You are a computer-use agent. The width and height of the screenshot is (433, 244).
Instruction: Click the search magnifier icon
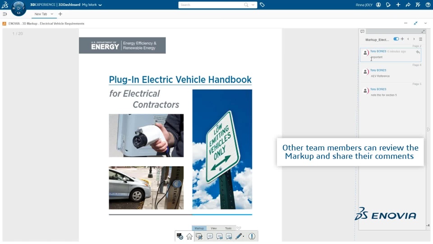pos(246,5)
